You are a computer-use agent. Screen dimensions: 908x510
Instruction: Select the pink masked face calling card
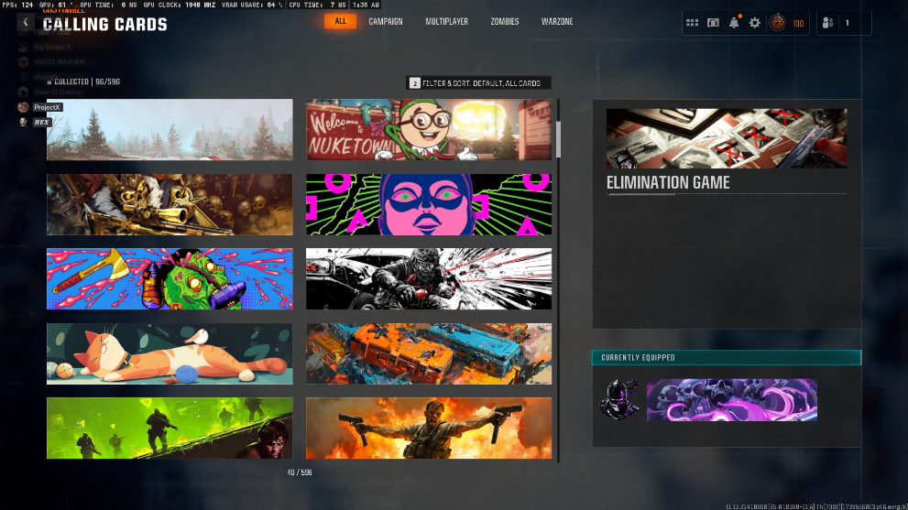click(x=429, y=204)
